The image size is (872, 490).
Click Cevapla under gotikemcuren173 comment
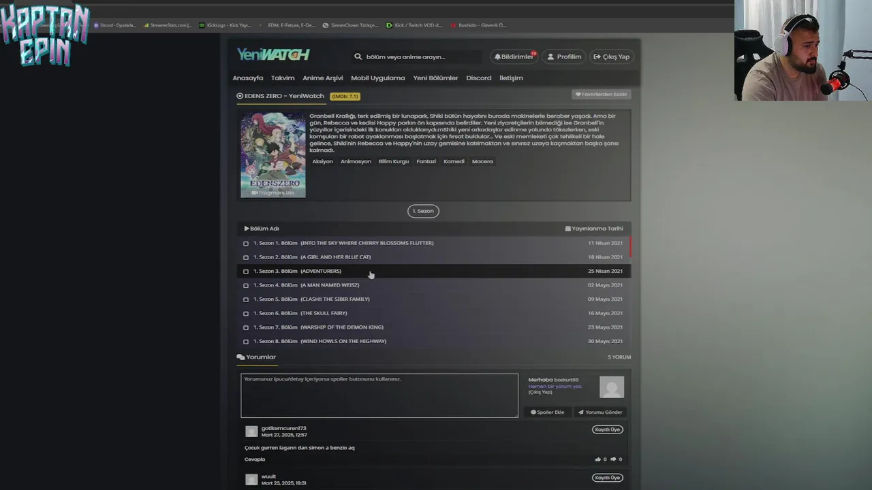tap(255, 459)
